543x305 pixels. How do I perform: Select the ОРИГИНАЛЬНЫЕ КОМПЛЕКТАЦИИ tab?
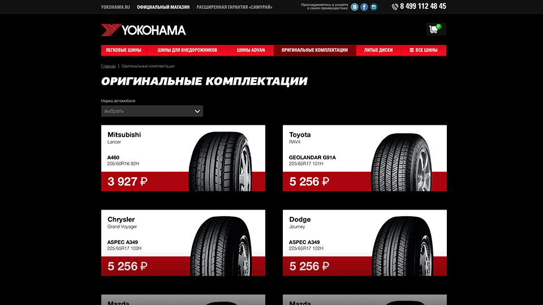coord(314,50)
